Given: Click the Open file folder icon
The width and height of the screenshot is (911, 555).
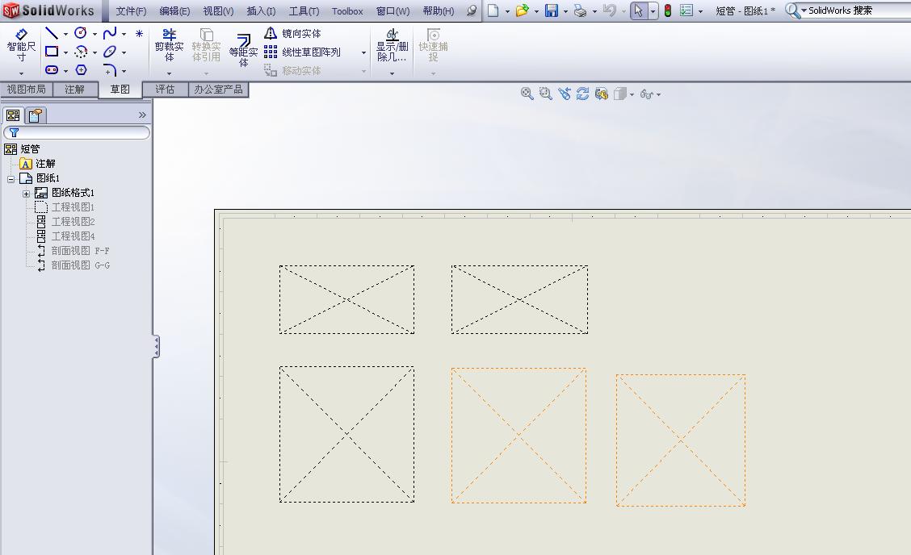Looking at the screenshot, I should point(522,10).
